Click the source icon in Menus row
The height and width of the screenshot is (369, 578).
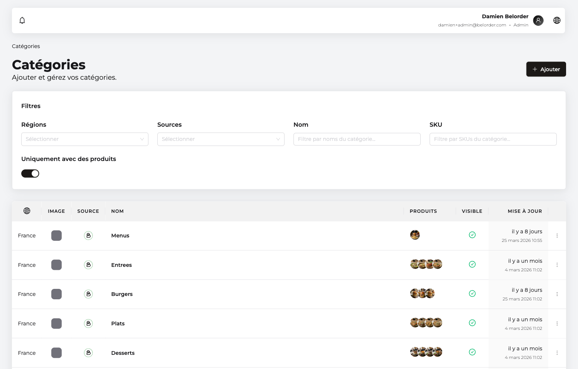point(88,236)
